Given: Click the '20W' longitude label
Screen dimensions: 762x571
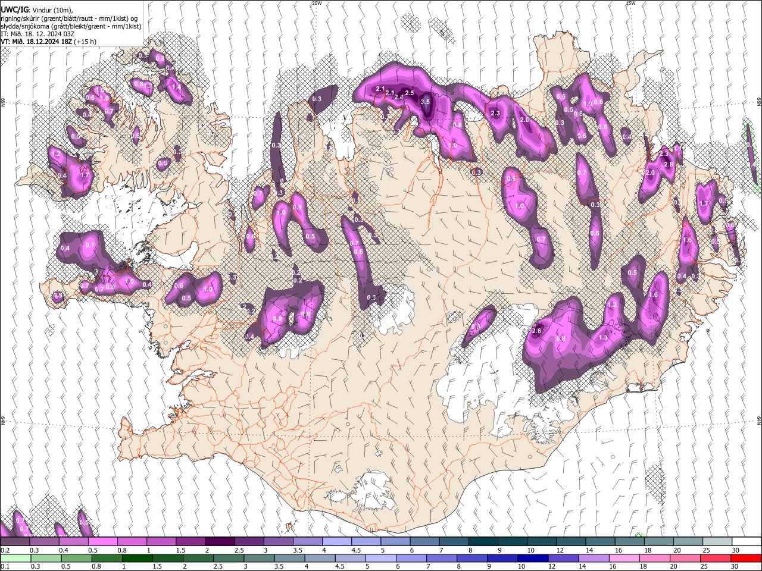Looking at the screenshot, I should [x=317, y=3].
